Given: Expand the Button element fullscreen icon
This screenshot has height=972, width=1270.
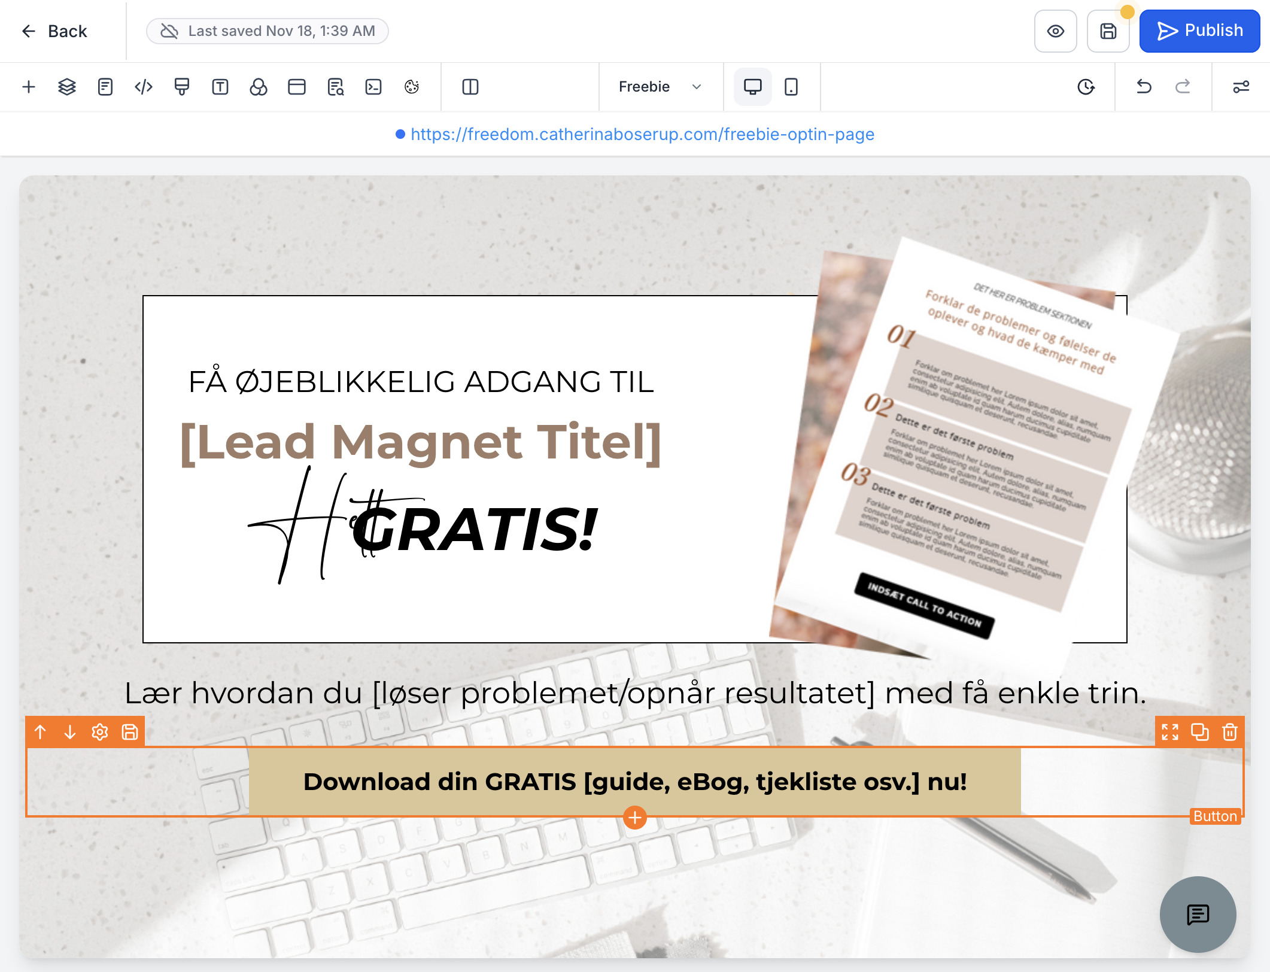Looking at the screenshot, I should pyautogui.click(x=1170, y=732).
